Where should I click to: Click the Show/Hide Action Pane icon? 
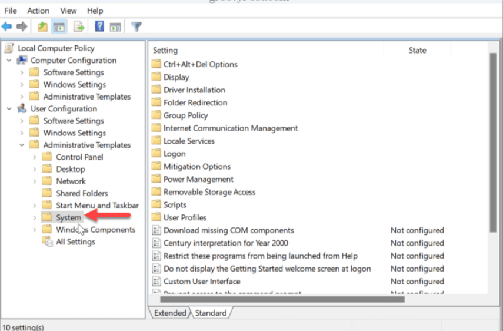pyautogui.click(x=115, y=27)
